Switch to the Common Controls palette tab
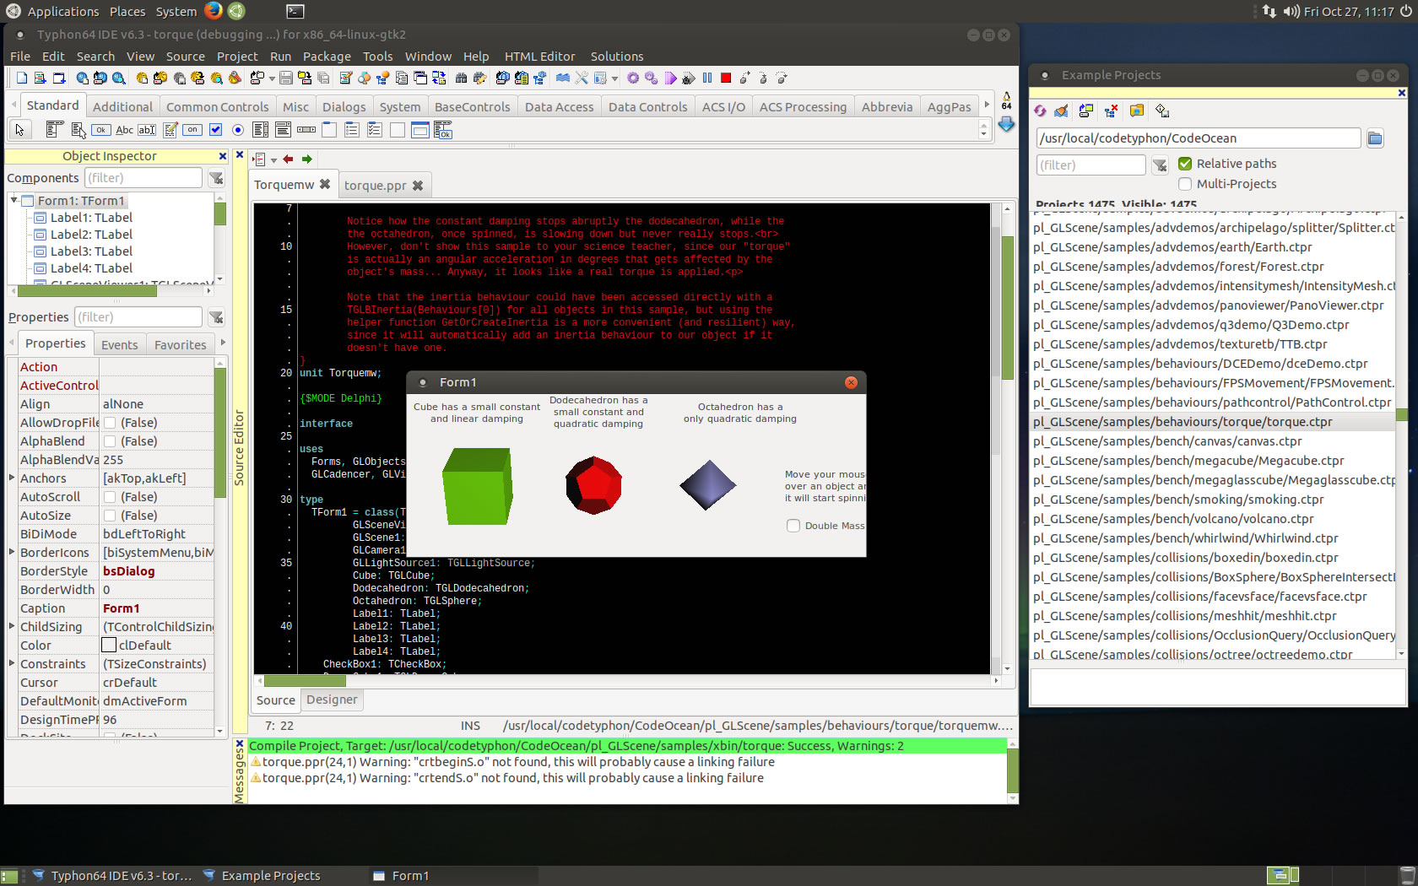The image size is (1418, 886). pos(217,107)
